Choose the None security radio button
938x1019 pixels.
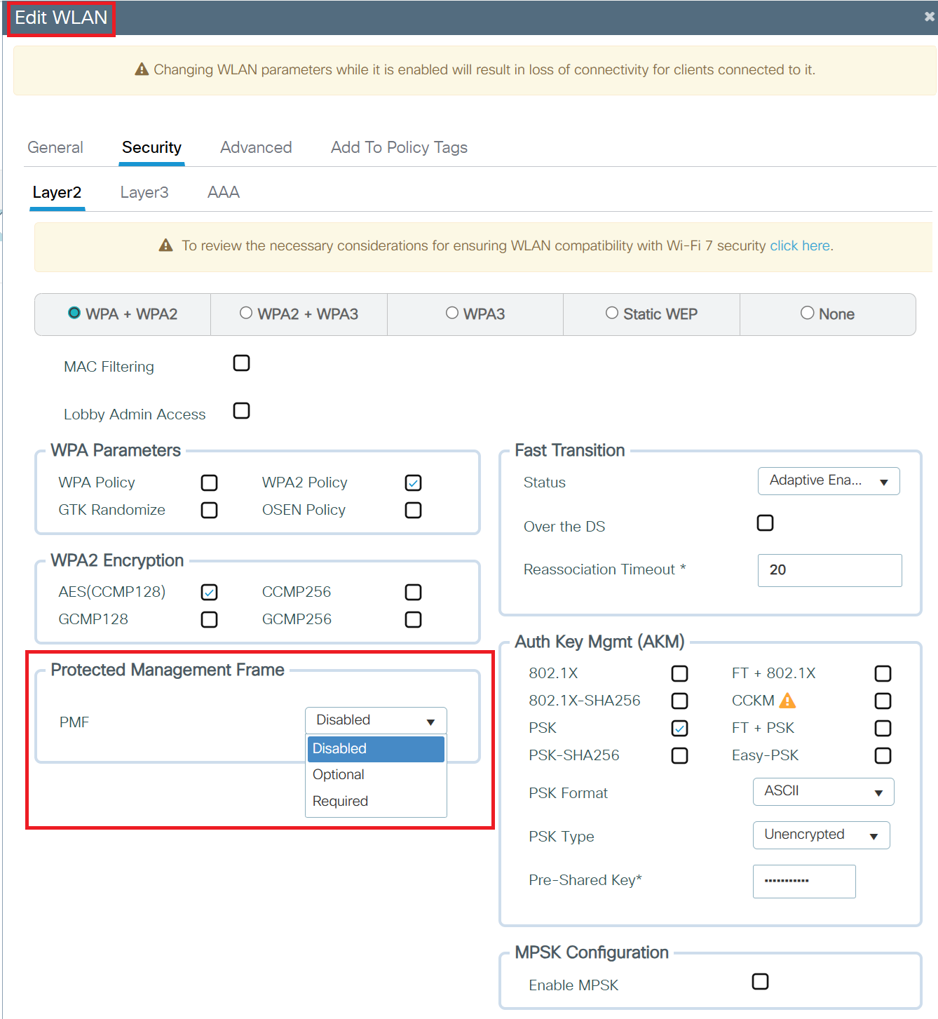click(808, 313)
